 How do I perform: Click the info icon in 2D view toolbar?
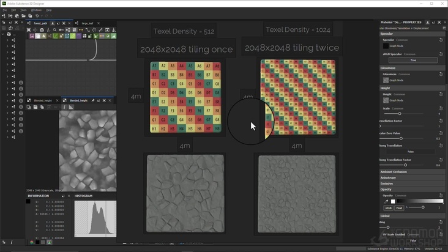click(64, 107)
